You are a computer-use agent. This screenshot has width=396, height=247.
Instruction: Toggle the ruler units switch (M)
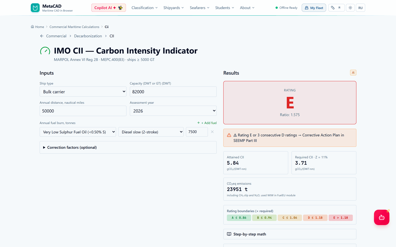pyautogui.click(x=336, y=8)
